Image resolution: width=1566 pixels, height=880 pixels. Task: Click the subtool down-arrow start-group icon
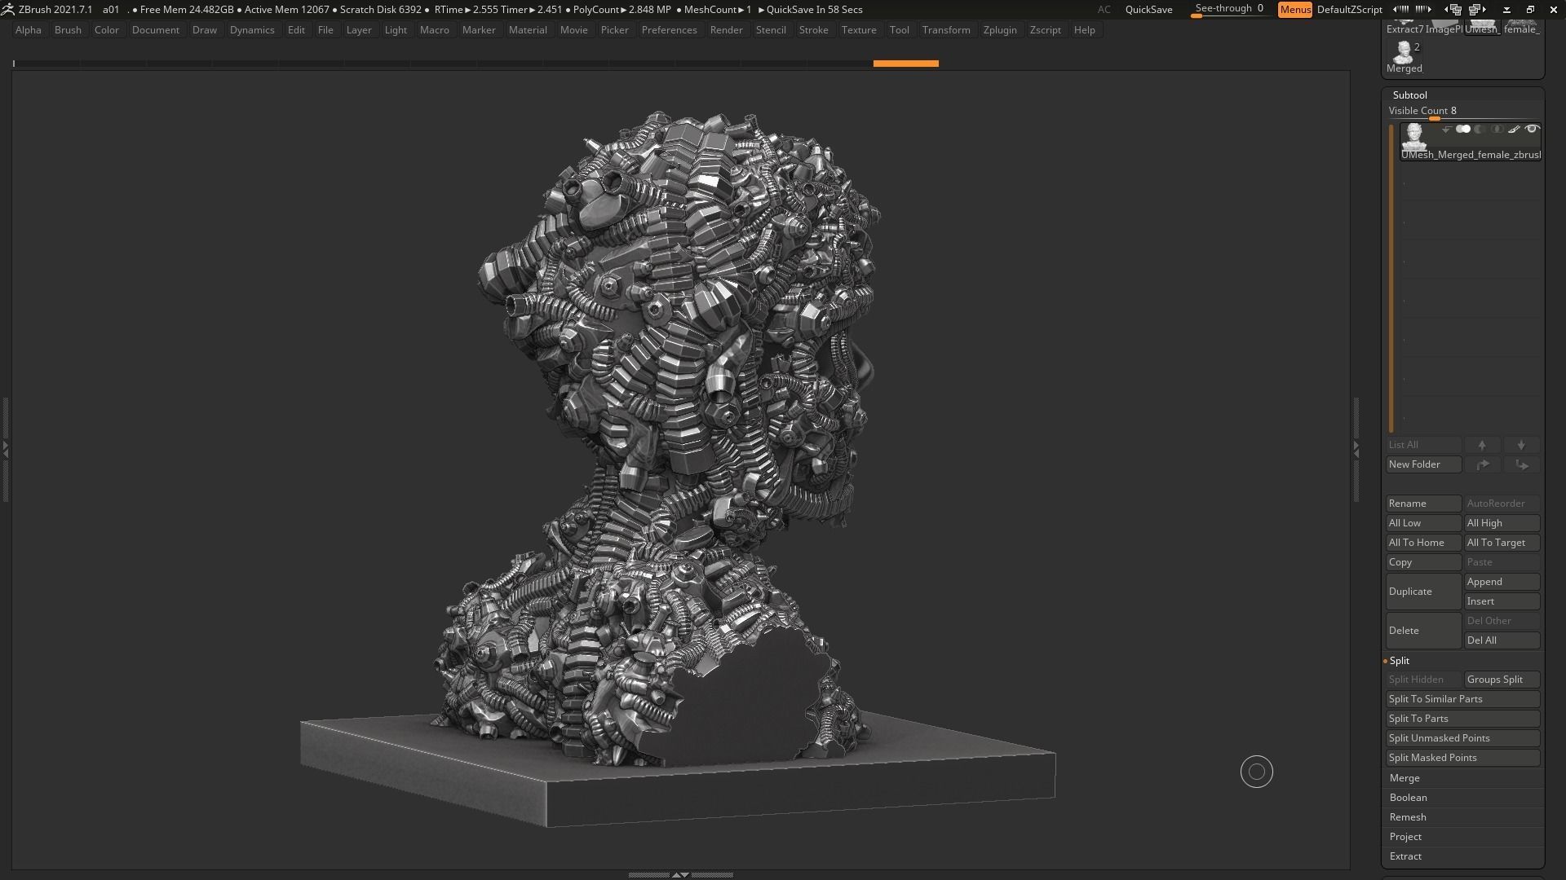(1446, 130)
